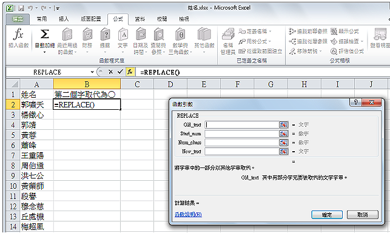Screen dimensions: 390x233
Task: Click the formula bar text =REPLACE()
Action: [x=160, y=72]
